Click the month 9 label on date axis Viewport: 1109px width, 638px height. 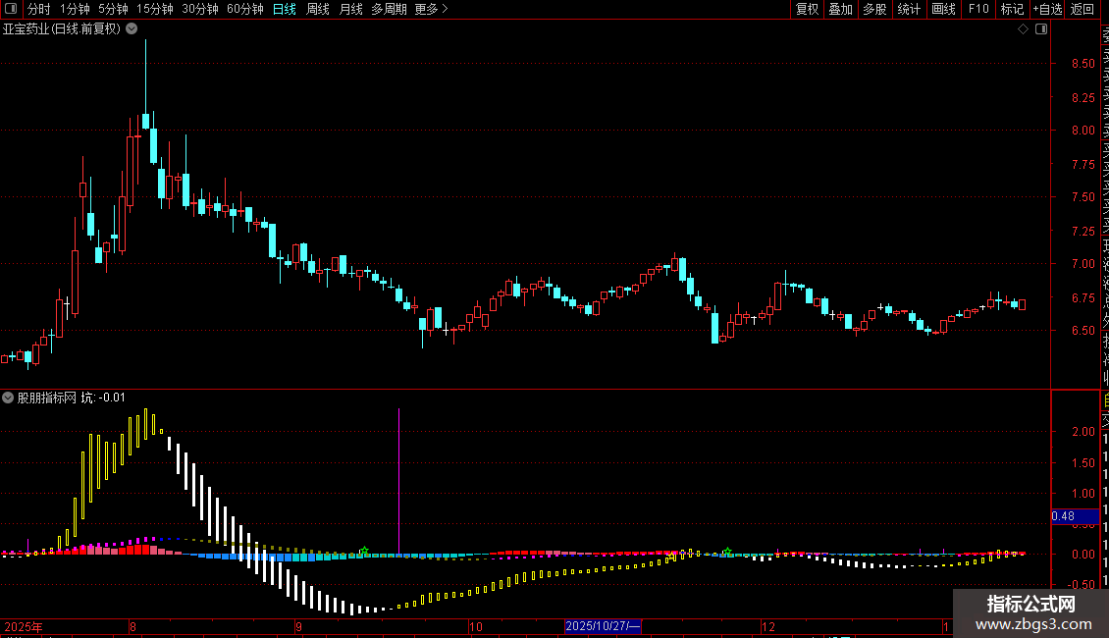(x=299, y=626)
